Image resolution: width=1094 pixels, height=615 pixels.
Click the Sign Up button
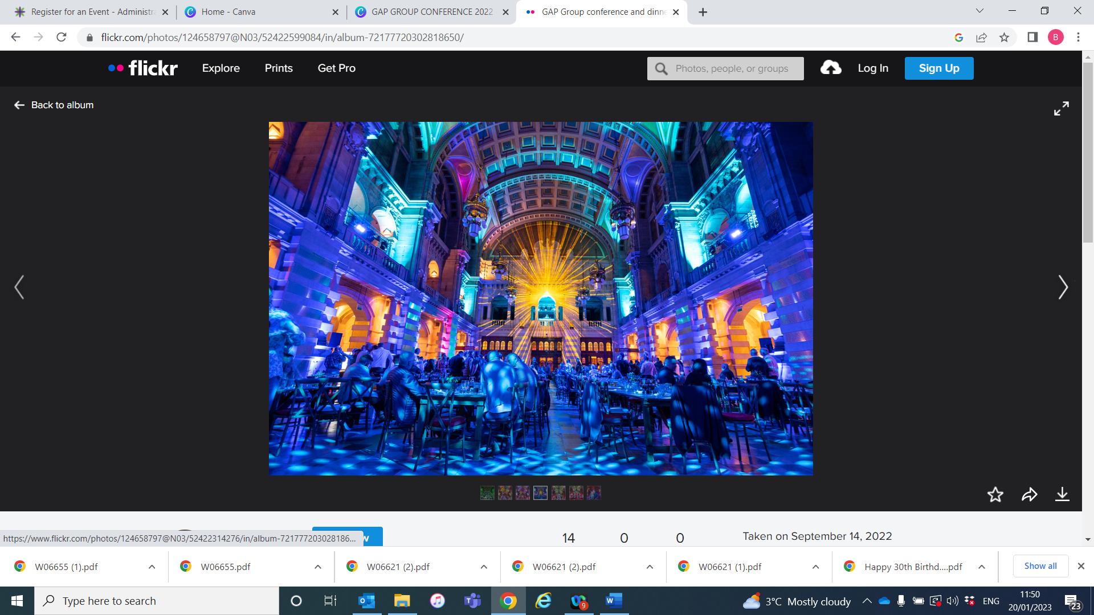tap(938, 68)
